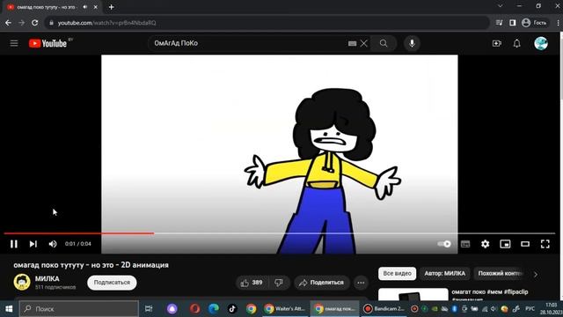This screenshot has width=563, height=317.
Task: Switch to miniplayer mode
Action: click(x=505, y=244)
